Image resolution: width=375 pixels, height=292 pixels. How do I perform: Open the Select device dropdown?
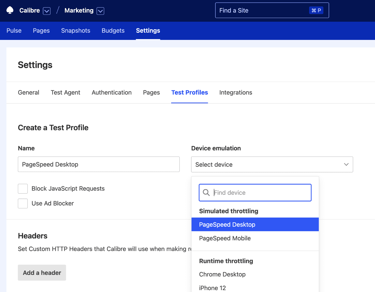[272, 164]
